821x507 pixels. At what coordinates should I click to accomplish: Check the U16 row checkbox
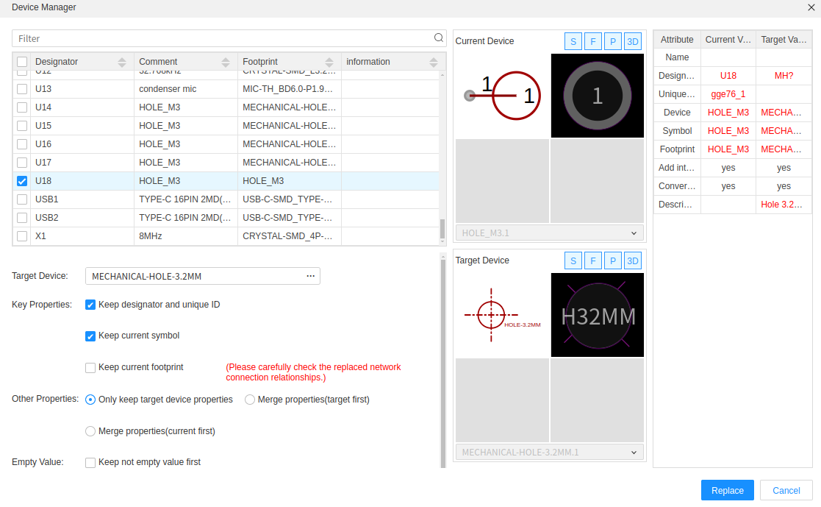[22, 144]
